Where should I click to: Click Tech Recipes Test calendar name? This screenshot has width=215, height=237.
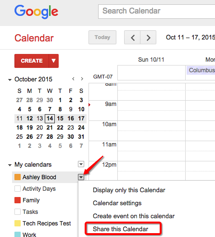[47, 224]
